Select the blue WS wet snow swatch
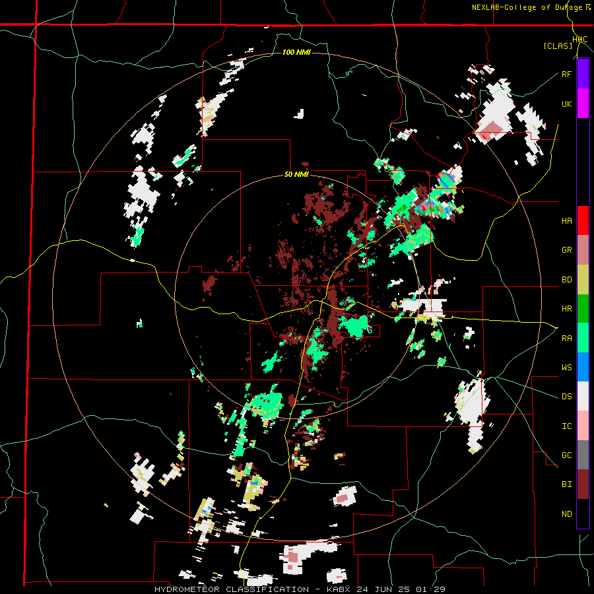Screen dimensions: 594x594 pyautogui.click(x=583, y=367)
